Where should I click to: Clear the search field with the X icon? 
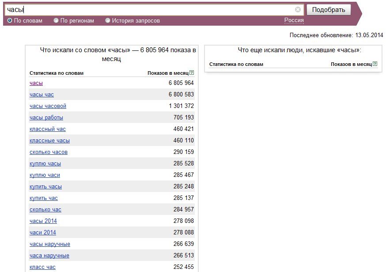[298, 10]
